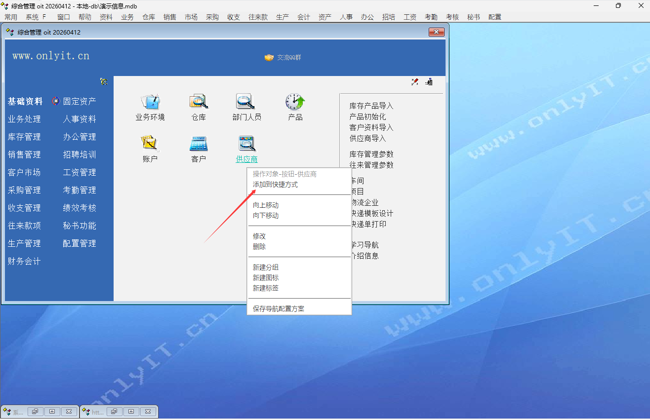Select 人事资料 in the sidebar

[x=80, y=119]
